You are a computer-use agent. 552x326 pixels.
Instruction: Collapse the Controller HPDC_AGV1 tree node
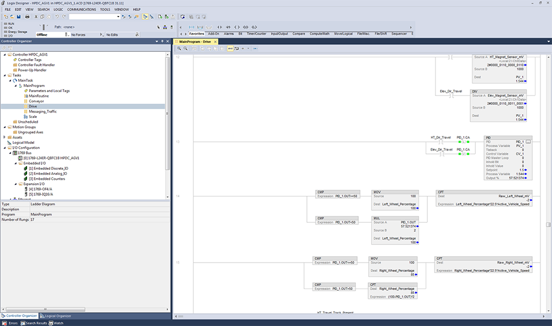pyautogui.click(x=4, y=55)
